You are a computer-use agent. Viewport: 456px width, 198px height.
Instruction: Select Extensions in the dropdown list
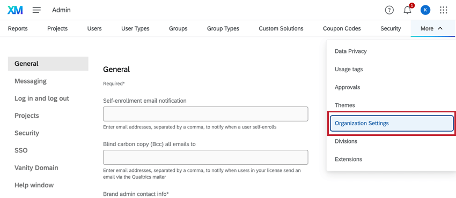pos(348,159)
